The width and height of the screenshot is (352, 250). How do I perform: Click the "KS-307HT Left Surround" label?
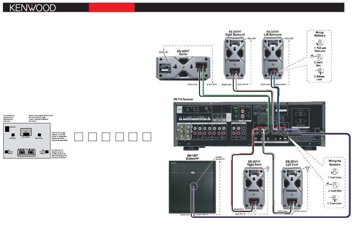pos(273,33)
